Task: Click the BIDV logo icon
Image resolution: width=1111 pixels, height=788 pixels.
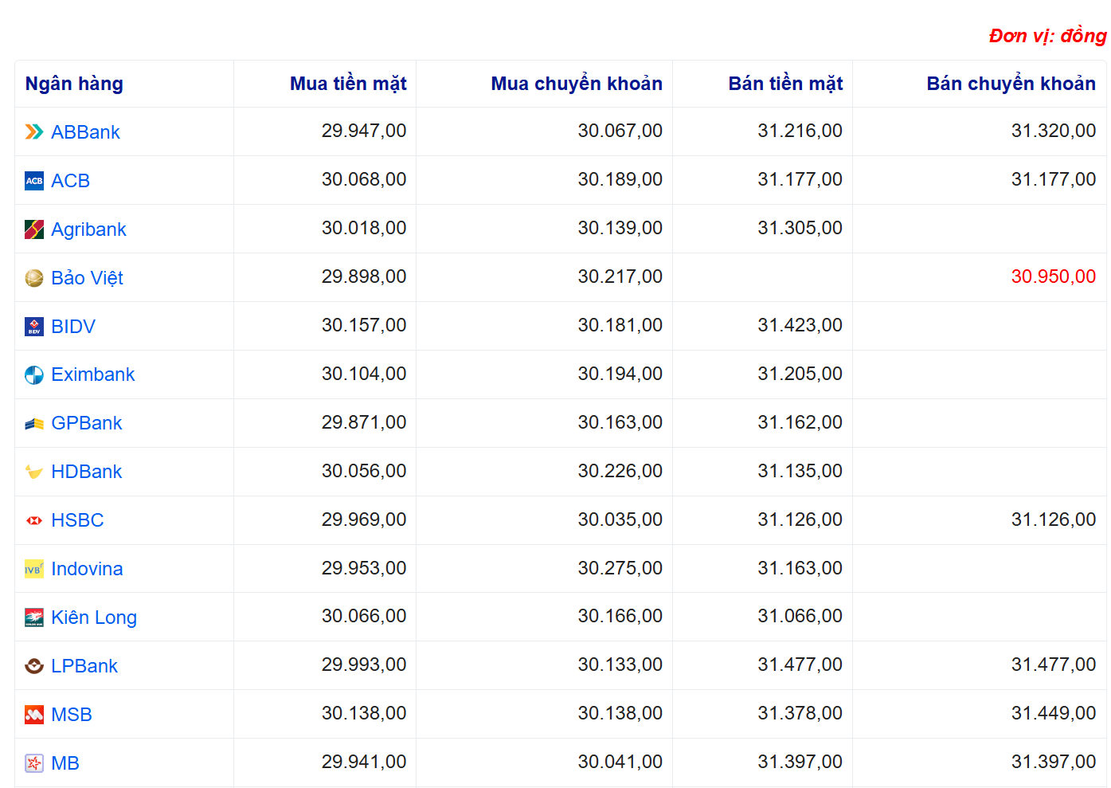Action: [x=33, y=327]
